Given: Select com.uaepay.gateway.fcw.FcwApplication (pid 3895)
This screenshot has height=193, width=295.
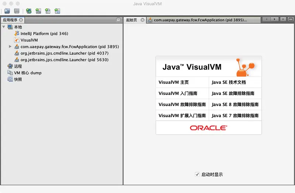Looking at the screenshot, I should pos(70,47).
